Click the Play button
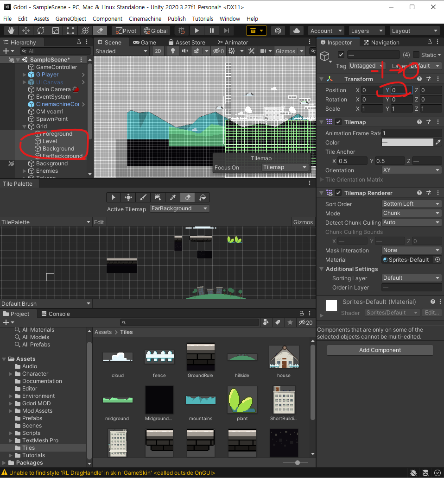444x478 pixels. tap(197, 31)
